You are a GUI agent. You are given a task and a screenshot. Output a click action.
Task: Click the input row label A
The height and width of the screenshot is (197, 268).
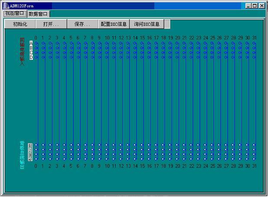pos(31,43)
